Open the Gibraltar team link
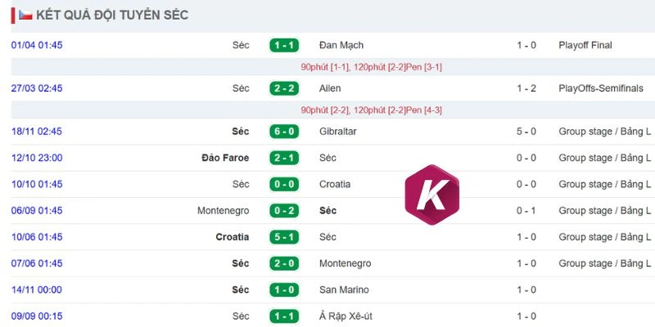This screenshot has width=655, height=327. click(x=337, y=132)
